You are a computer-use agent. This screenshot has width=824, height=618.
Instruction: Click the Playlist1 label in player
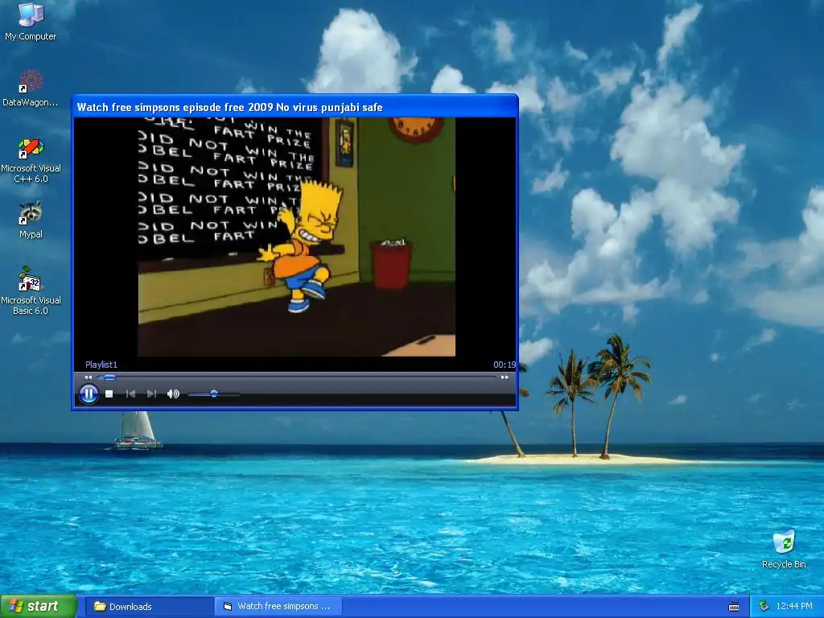coord(101,365)
